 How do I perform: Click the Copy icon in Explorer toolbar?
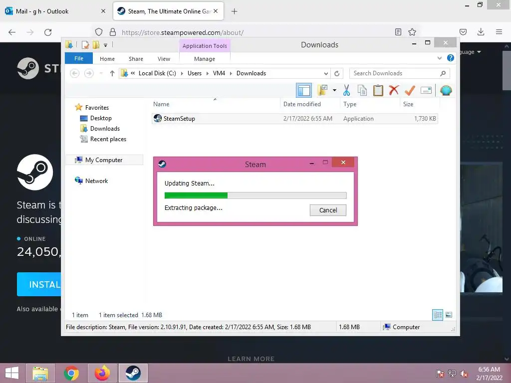coord(362,90)
